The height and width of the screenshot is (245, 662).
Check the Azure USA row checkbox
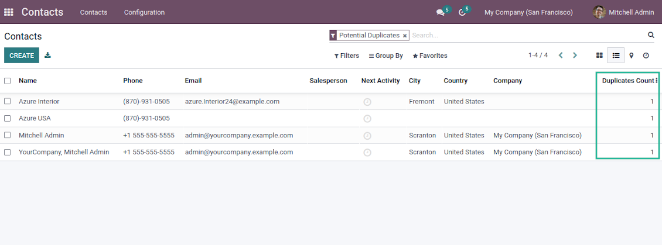coord(8,118)
